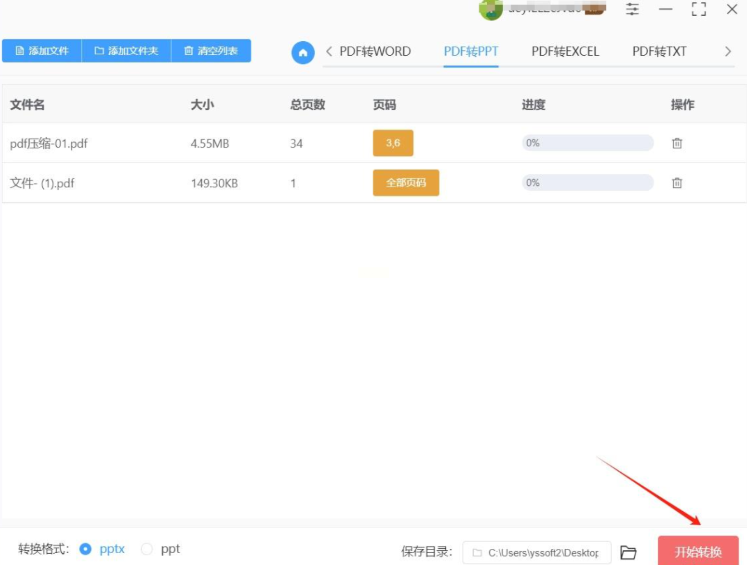This screenshot has width=747, height=565.
Task: Open the save directory folder browse icon
Action: point(628,553)
